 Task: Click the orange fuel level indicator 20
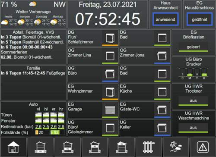[39, 132]
